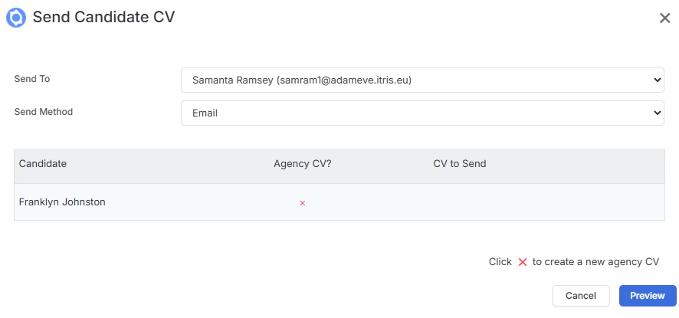
Task: Select the Franklyn Johnston candidate name
Action: coord(62,202)
